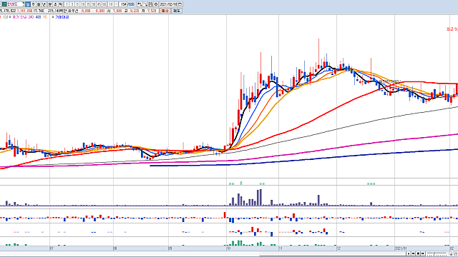Click the red 매수 buy button

165,11
